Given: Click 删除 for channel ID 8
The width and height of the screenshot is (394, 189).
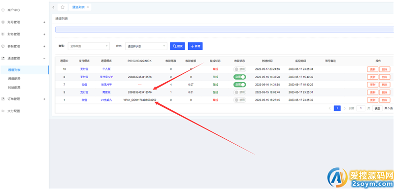Looking at the screenshot, I should pyautogui.click(x=385, y=77).
